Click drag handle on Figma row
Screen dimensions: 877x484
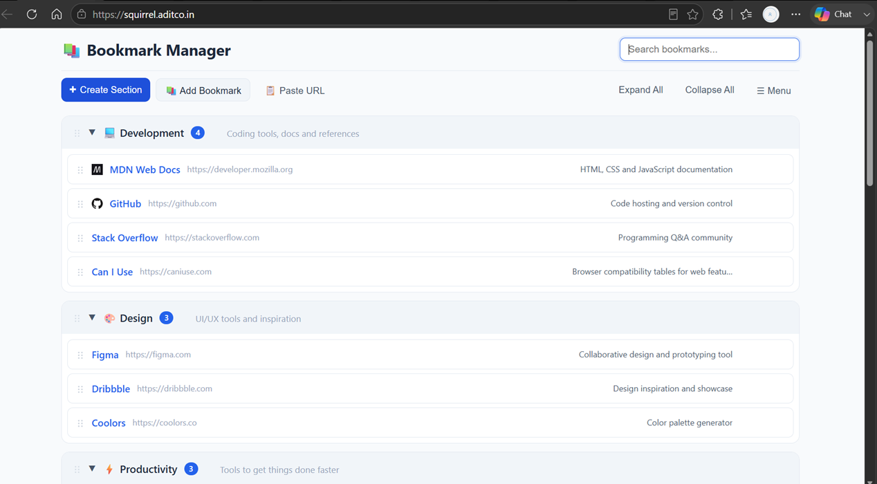point(80,355)
